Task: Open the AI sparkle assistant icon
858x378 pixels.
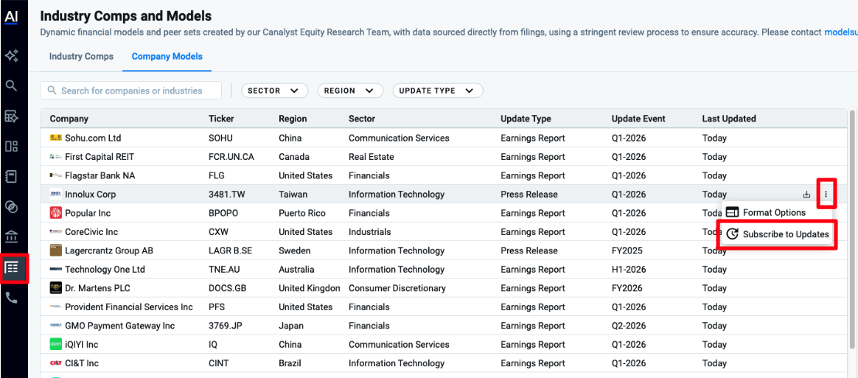Action: tap(12, 55)
